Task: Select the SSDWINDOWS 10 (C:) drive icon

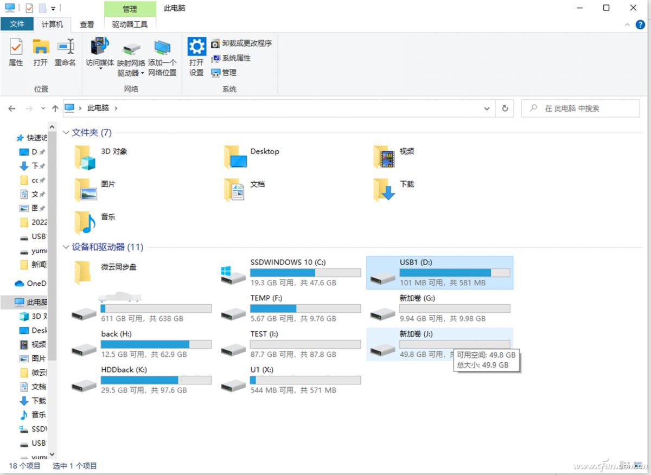Action: (x=233, y=274)
